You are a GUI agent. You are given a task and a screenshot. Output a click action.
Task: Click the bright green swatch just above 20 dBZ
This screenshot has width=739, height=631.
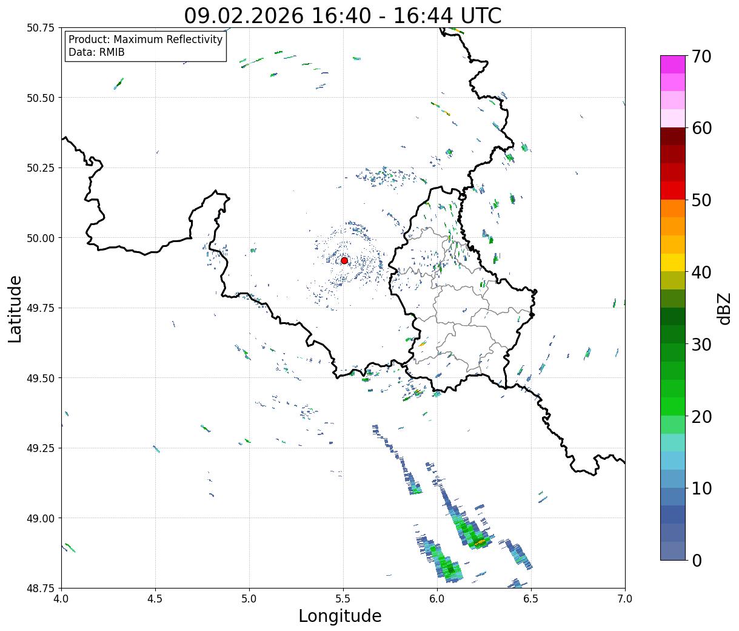point(673,407)
